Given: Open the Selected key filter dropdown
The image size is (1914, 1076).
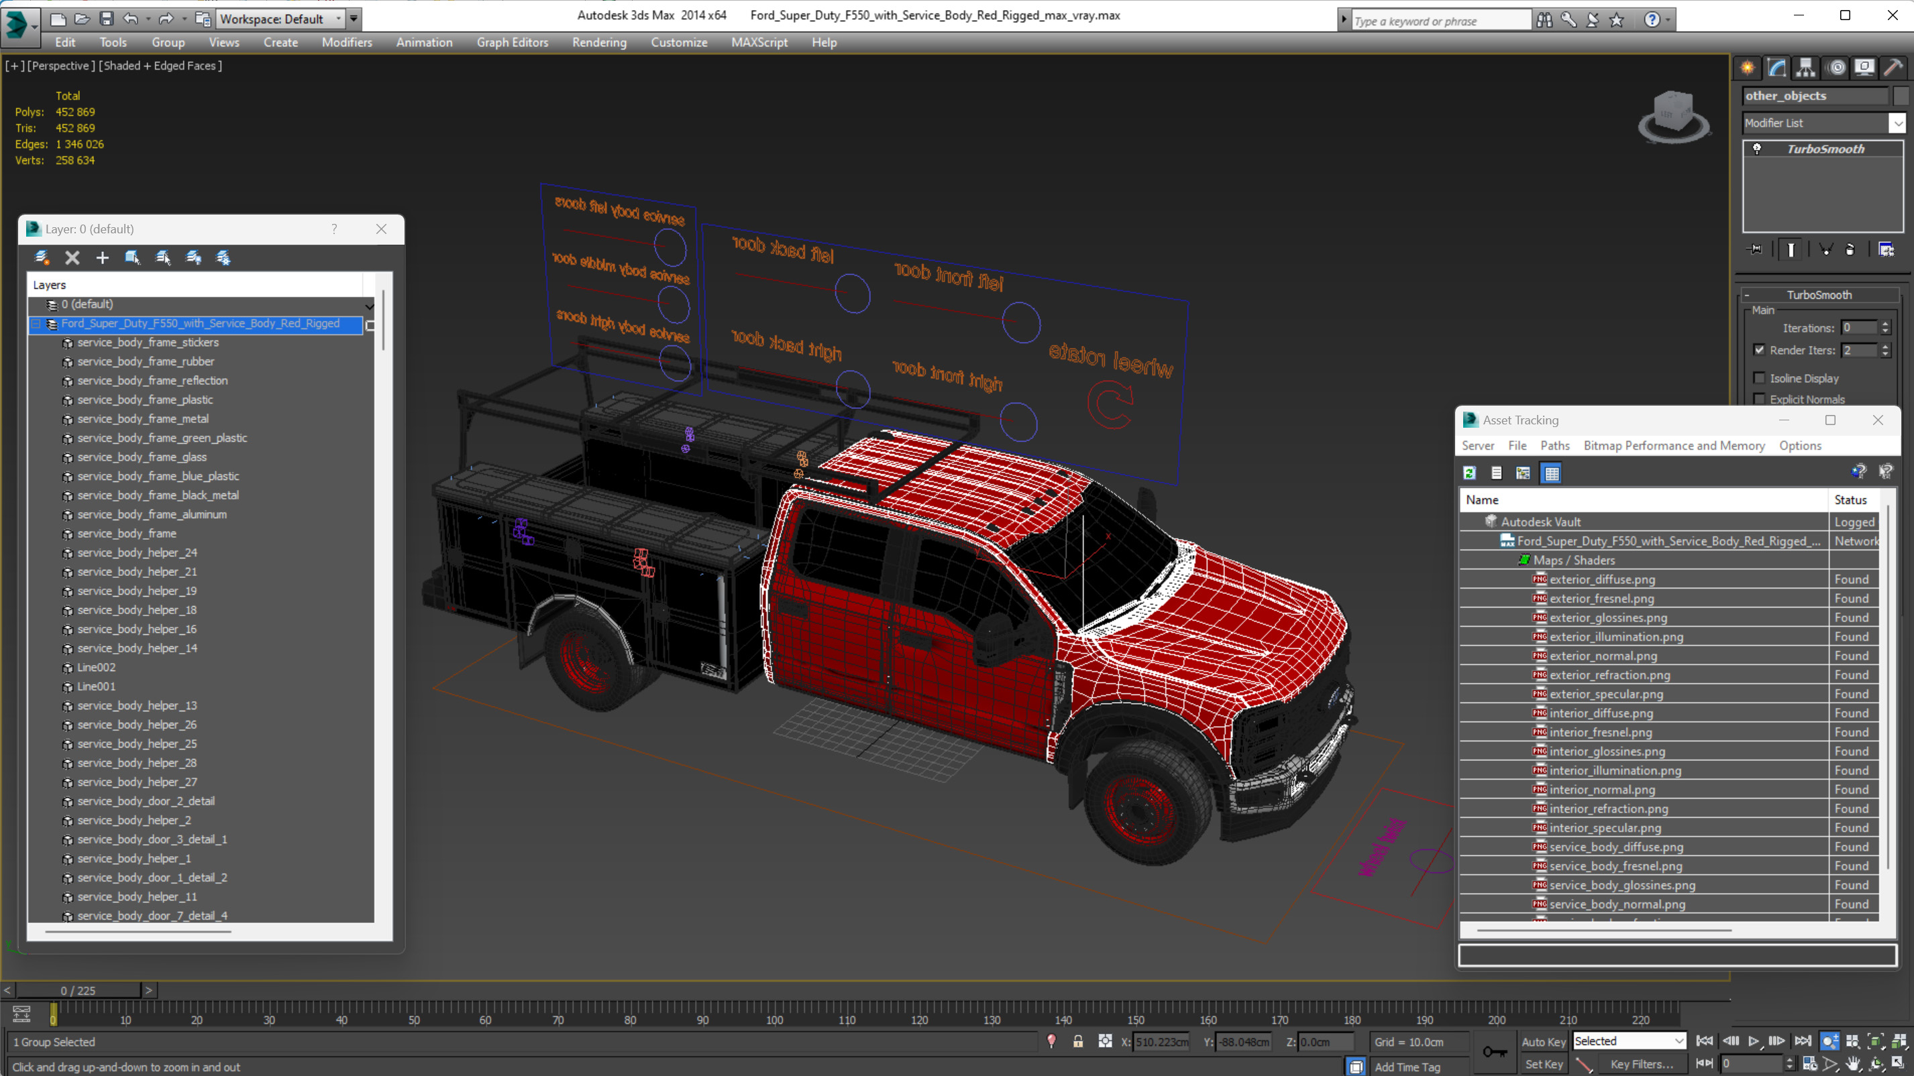Looking at the screenshot, I should coord(1629,1041).
